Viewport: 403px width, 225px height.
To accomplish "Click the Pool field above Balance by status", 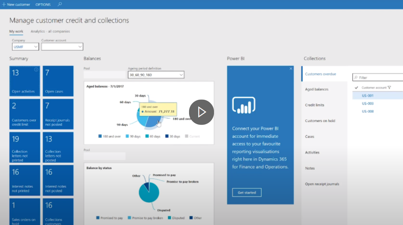I will 105,156.
